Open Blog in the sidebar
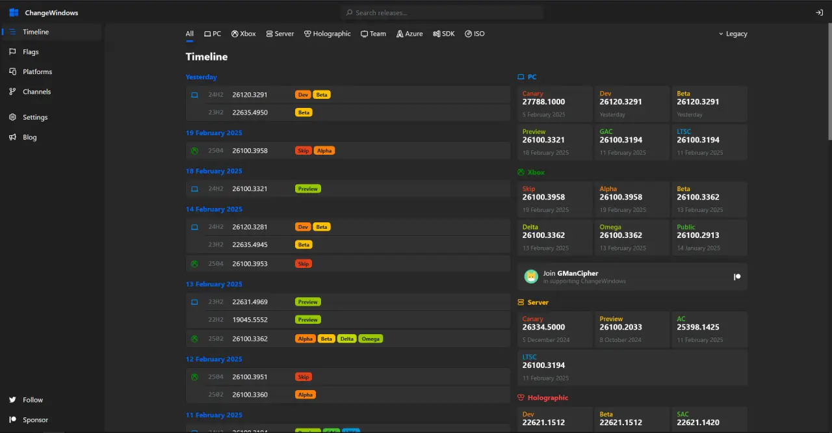The height and width of the screenshot is (433, 832). (x=52, y=137)
